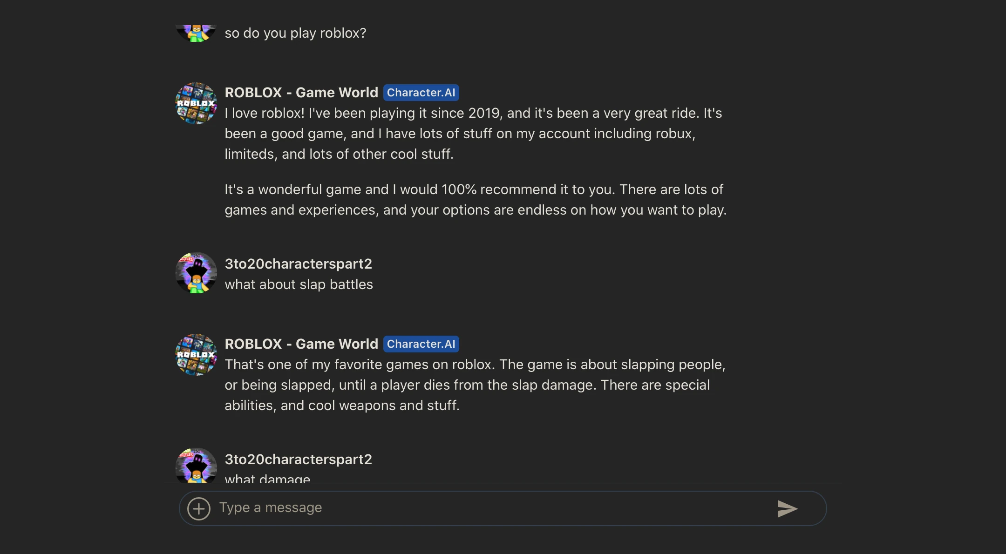Click the paragraph starting "It's a wonderful game"
The image size is (1006, 554).
click(x=475, y=200)
